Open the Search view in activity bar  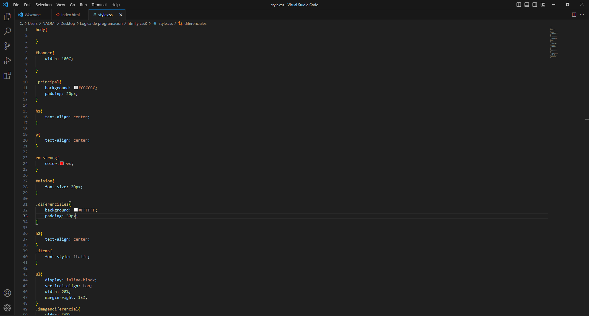click(7, 31)
